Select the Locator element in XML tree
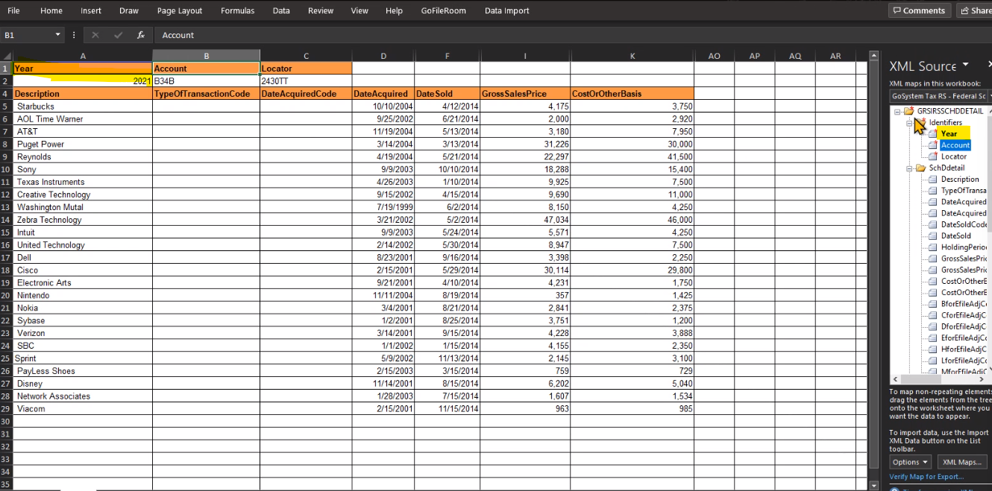This screenshot has width=992, height=491. (954, 156)
